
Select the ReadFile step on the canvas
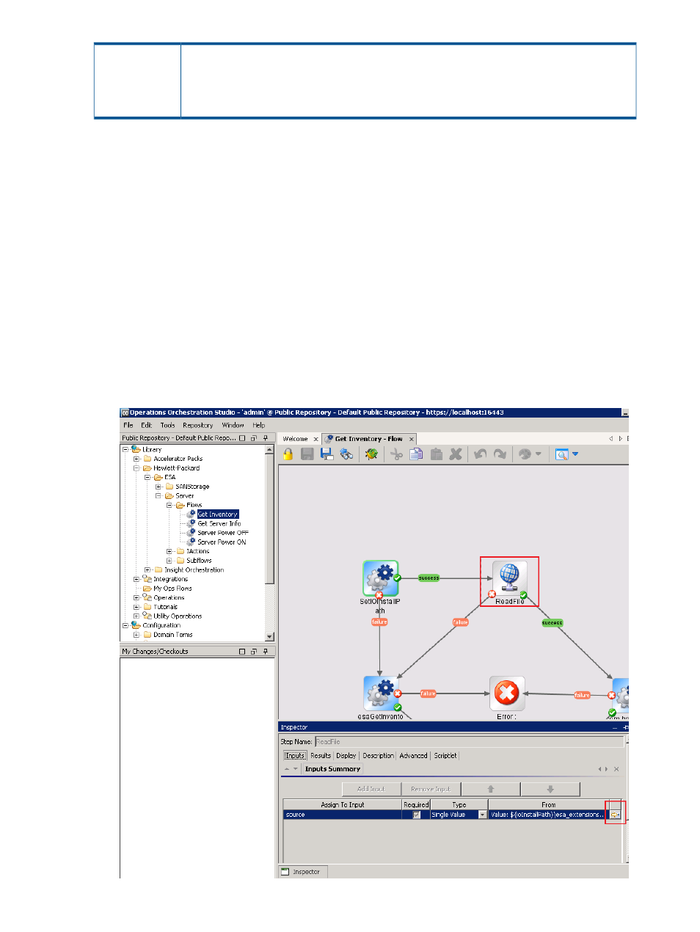(509, 579)
